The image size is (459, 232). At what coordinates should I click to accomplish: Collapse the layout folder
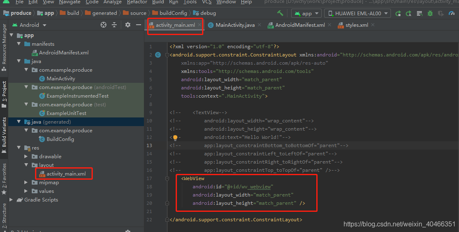tap(26, 165)
